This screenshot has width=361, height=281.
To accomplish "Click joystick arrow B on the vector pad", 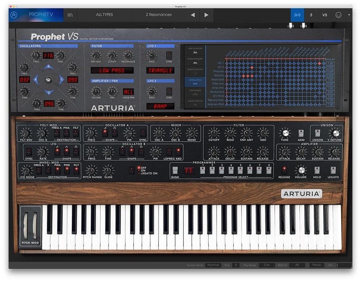I will point(48,67).
